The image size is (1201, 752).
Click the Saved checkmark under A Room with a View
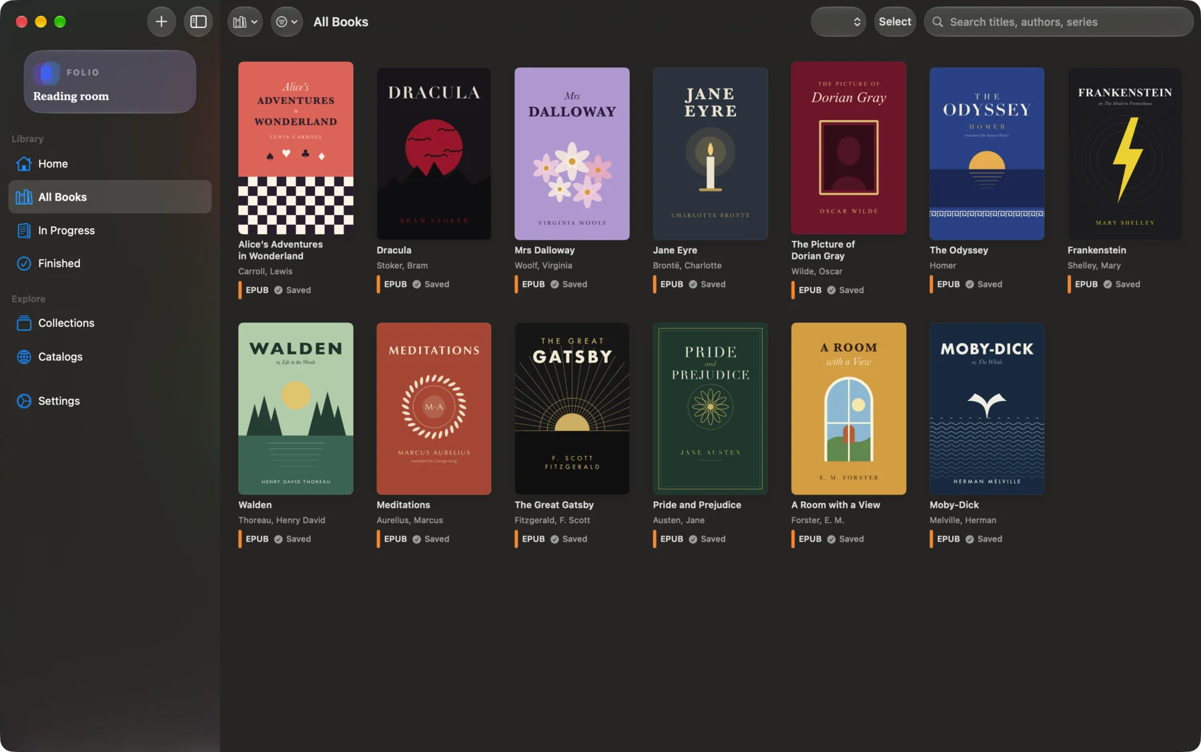[831, 539]
